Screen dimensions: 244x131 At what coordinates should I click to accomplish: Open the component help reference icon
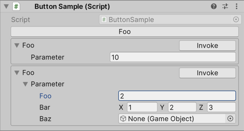pyautogui.click(x=214, y=6)
